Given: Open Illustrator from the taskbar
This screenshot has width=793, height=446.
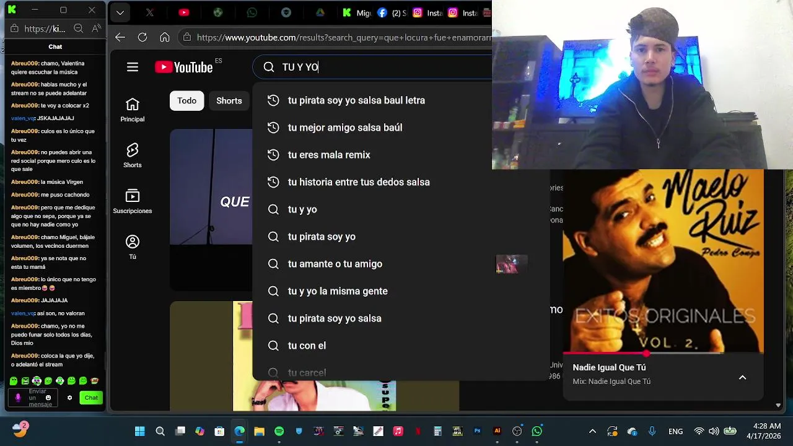Looking at the screenshot, I should point(497,431).
